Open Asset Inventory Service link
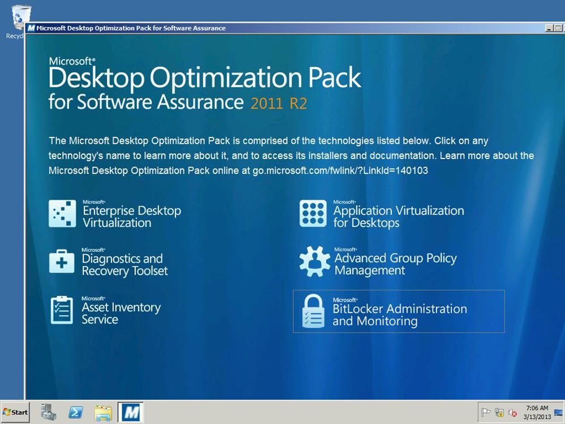 tap(121, 313)
